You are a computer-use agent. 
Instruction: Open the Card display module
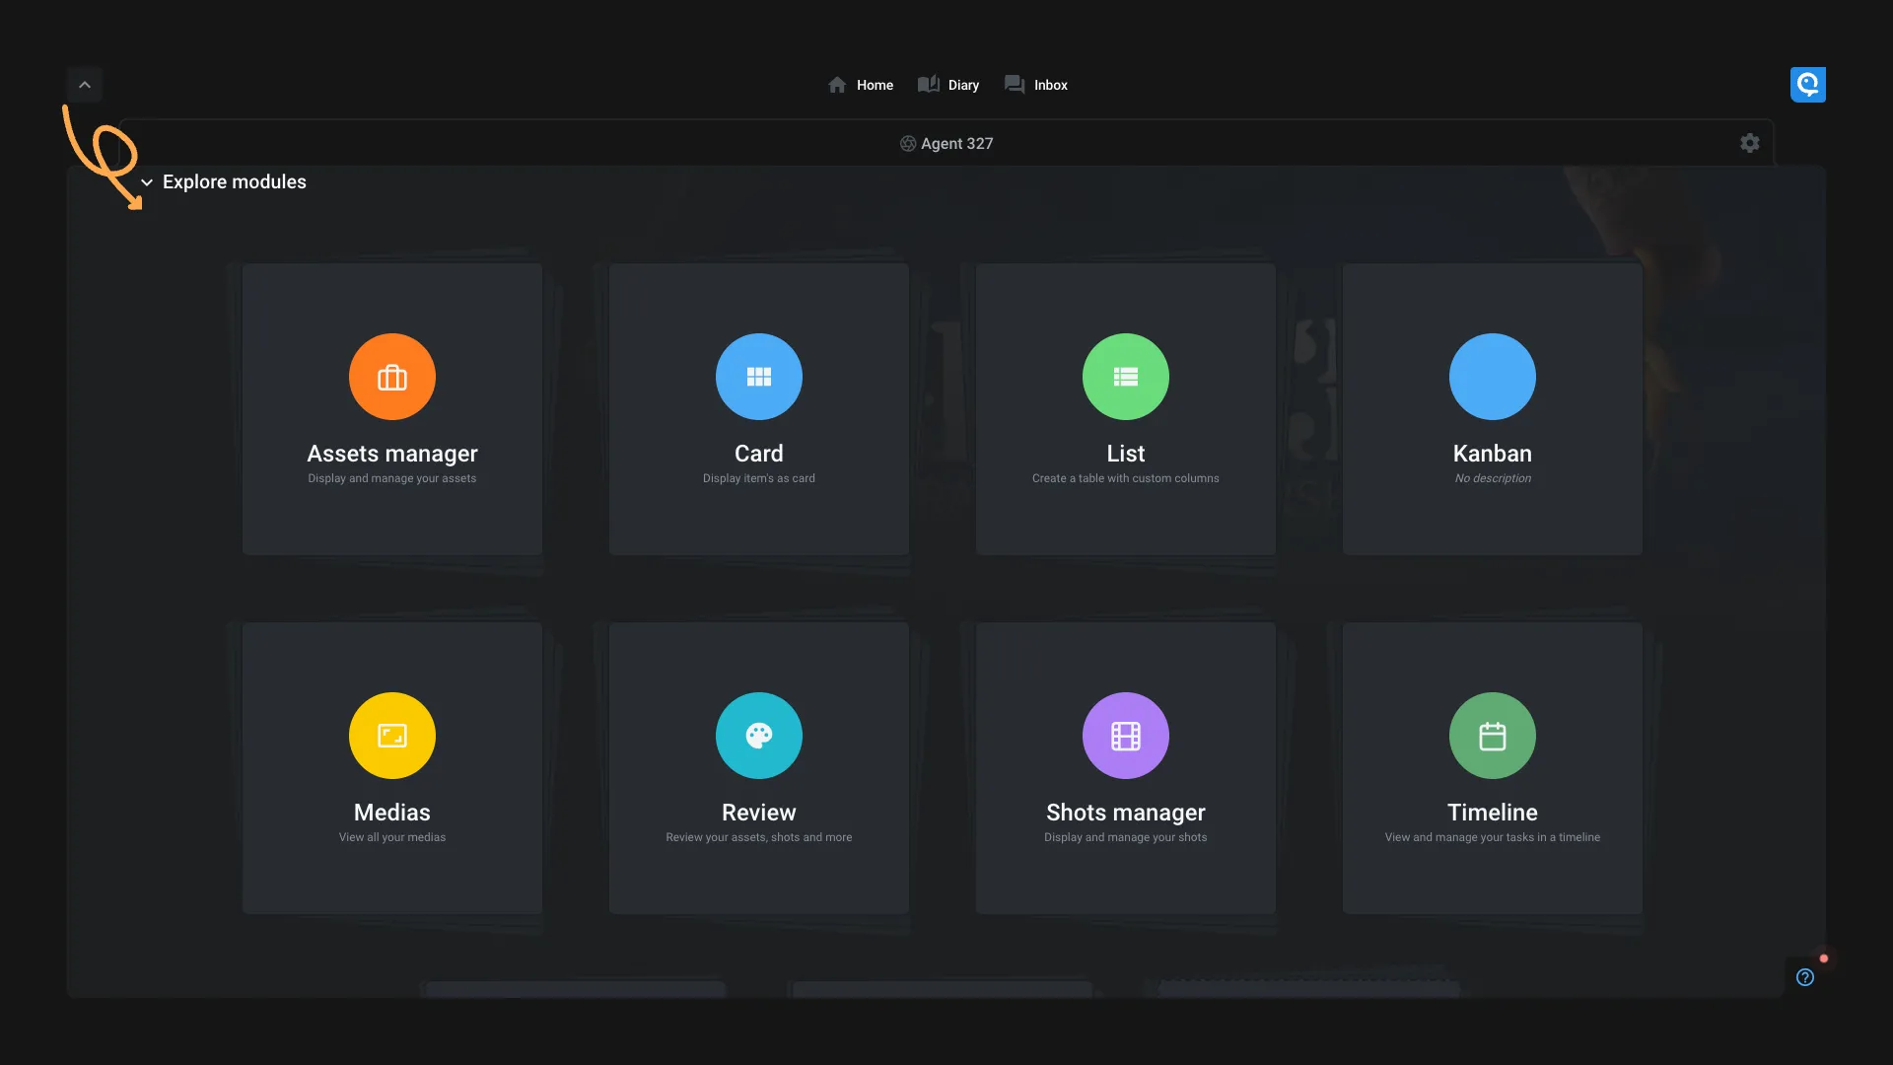758,407
